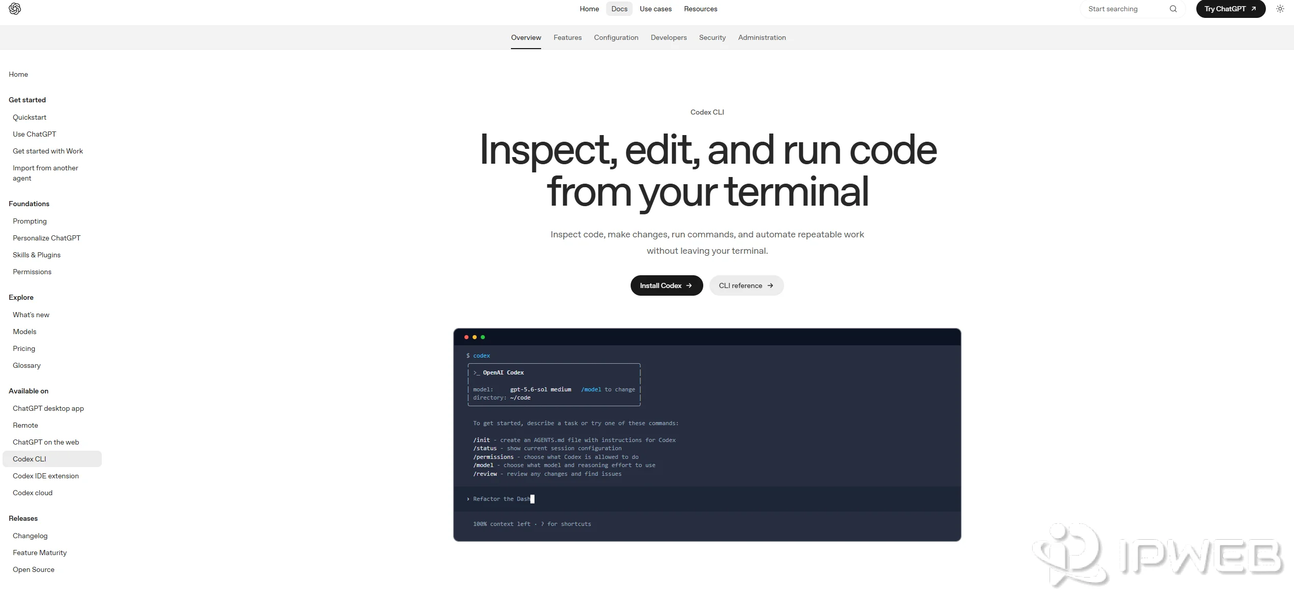Screen dimensions: 1294x596
Task: Open the Docs top navigation item
Action: [619, 9]
